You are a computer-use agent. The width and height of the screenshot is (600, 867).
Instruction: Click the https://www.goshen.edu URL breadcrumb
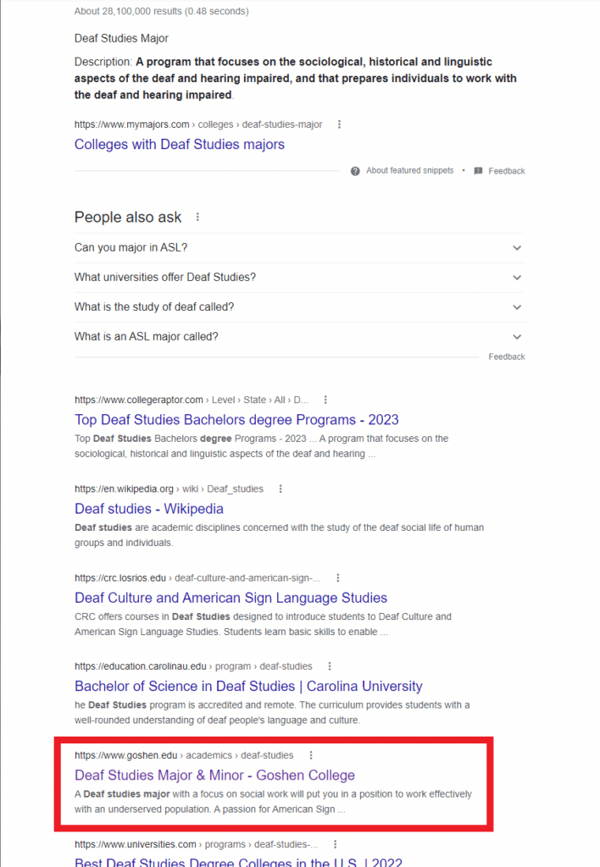(x=184, y=755)
